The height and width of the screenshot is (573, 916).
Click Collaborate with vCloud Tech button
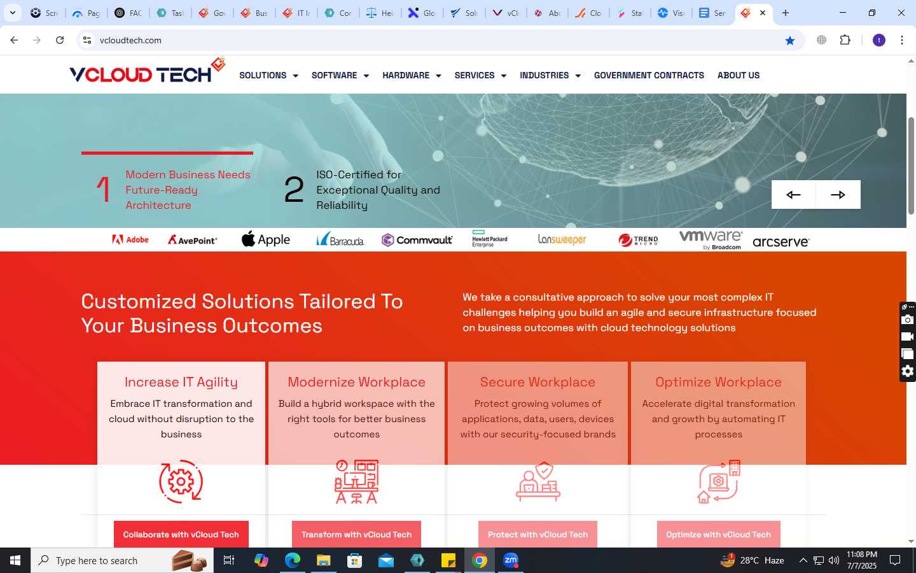coord(181,534)
